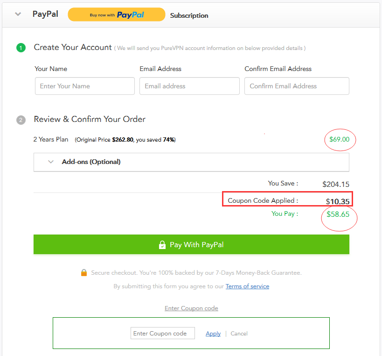Open the Terms of service link

[x=247, y=286]
